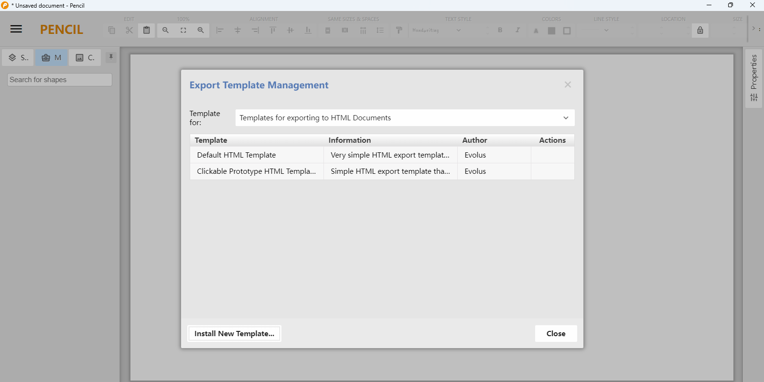Open the hamburger main menu
The image size is (764, 382).
[x=16, y=29]
